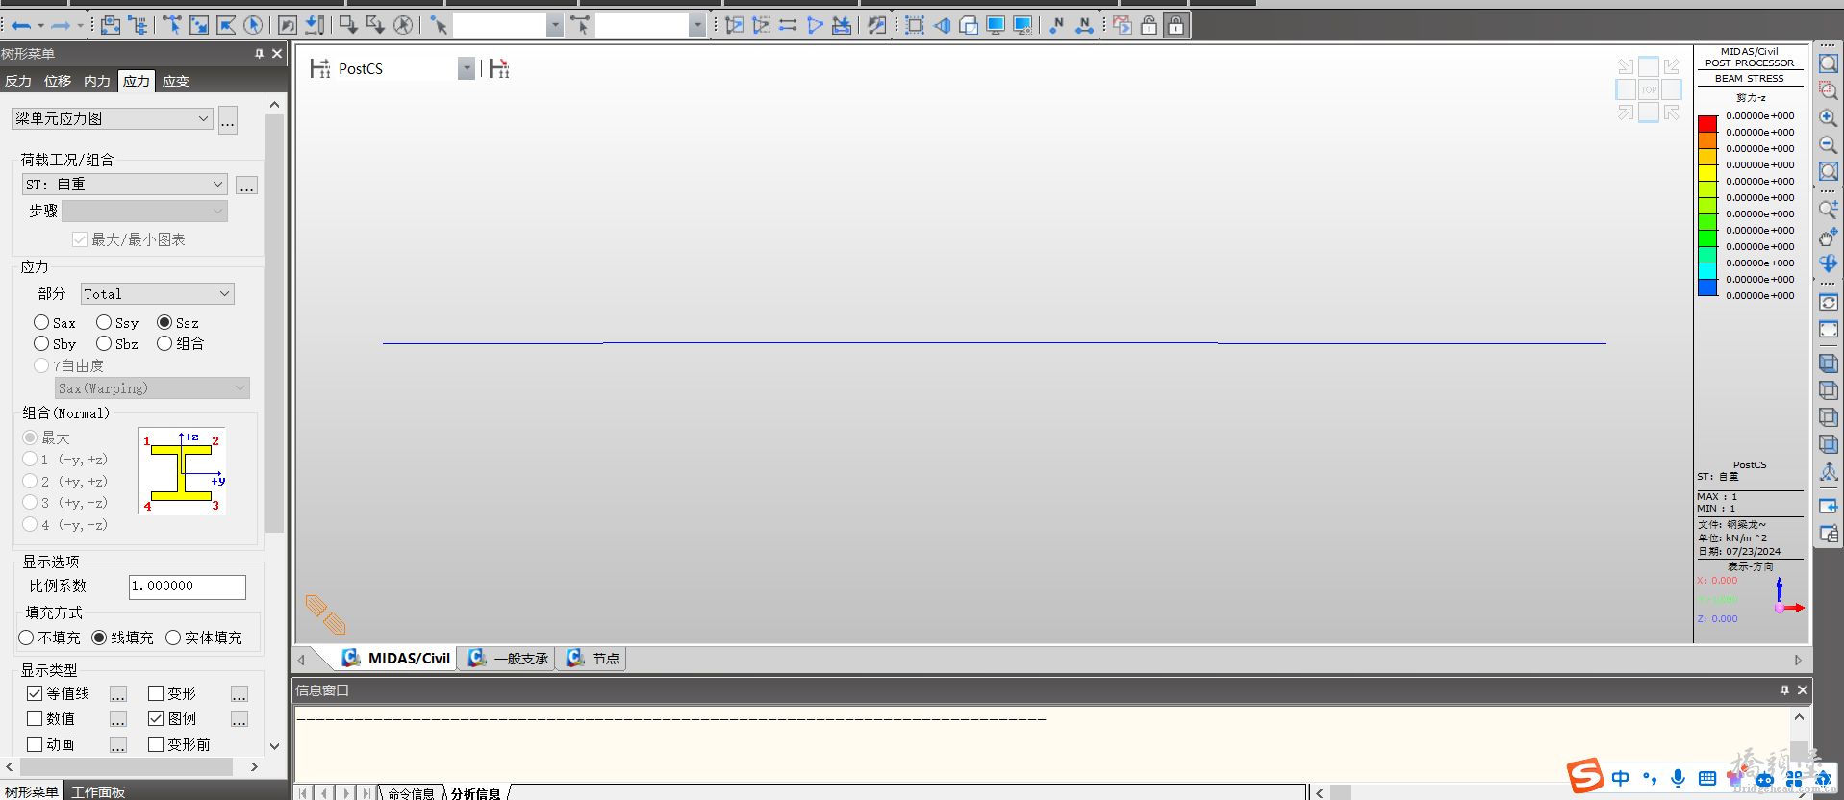Pin the tree menu panel
The image size is (1844, 800).
259,54
